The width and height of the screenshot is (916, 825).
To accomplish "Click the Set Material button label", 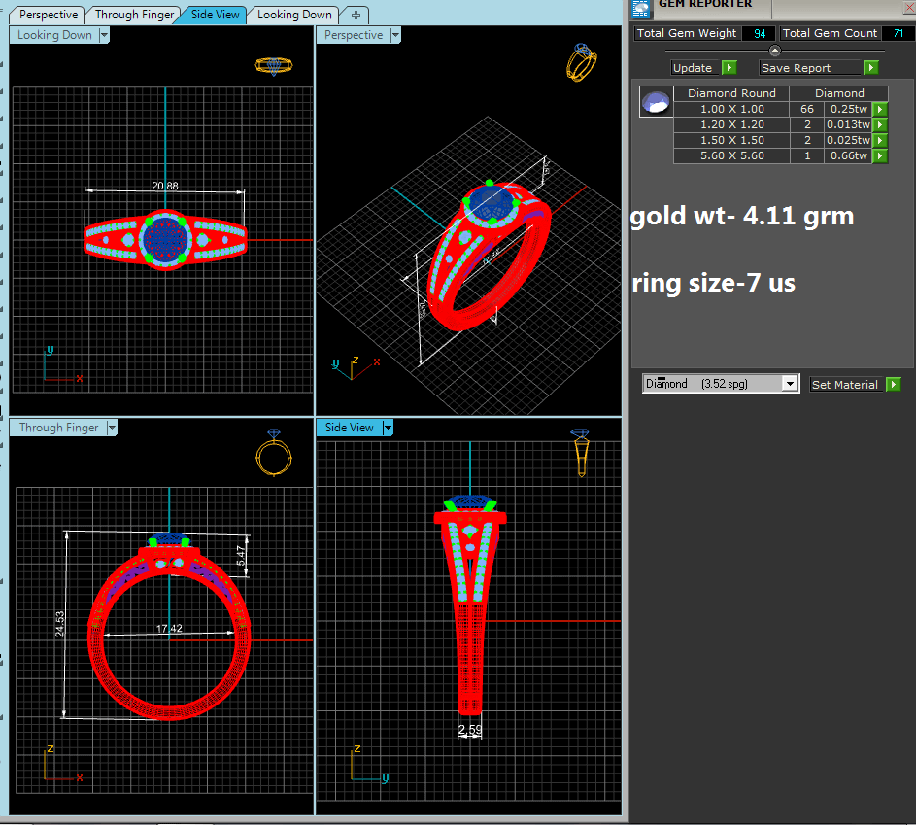I will [x=844, y=385].
